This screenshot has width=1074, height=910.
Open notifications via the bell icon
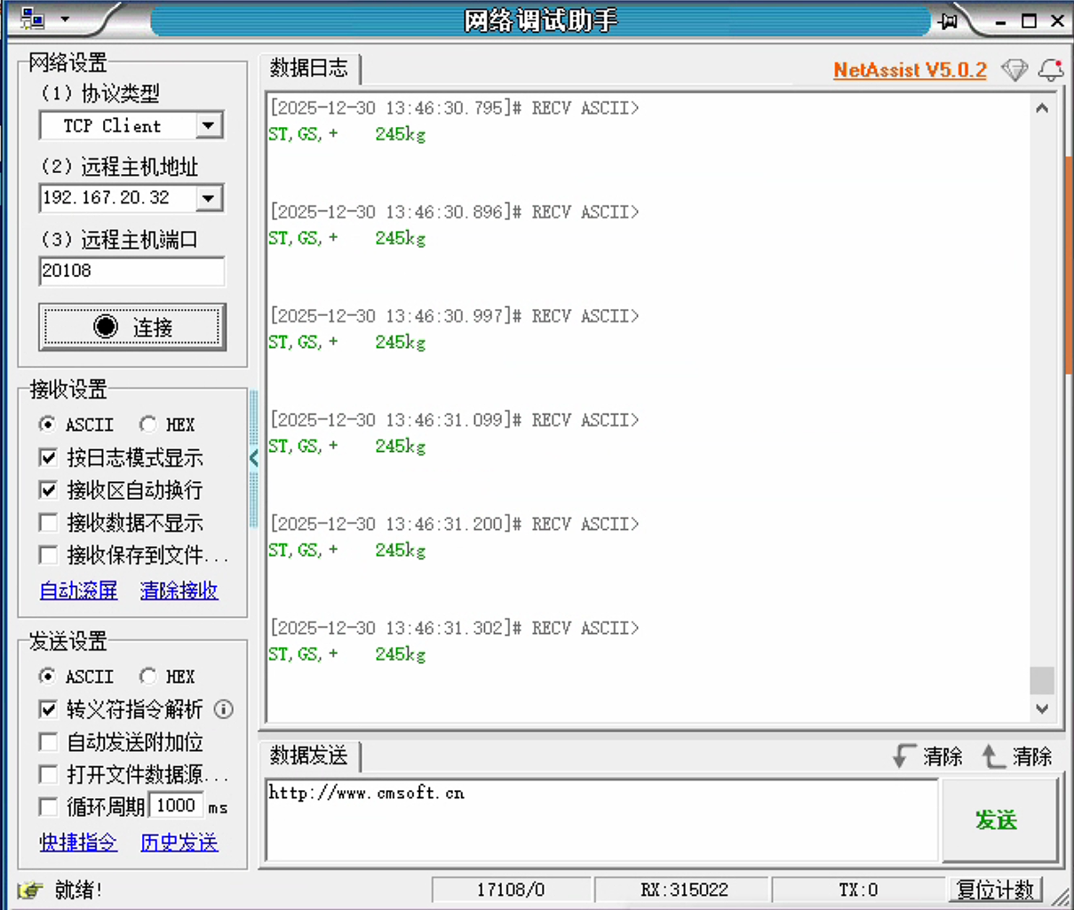[x=1051, y=69]
